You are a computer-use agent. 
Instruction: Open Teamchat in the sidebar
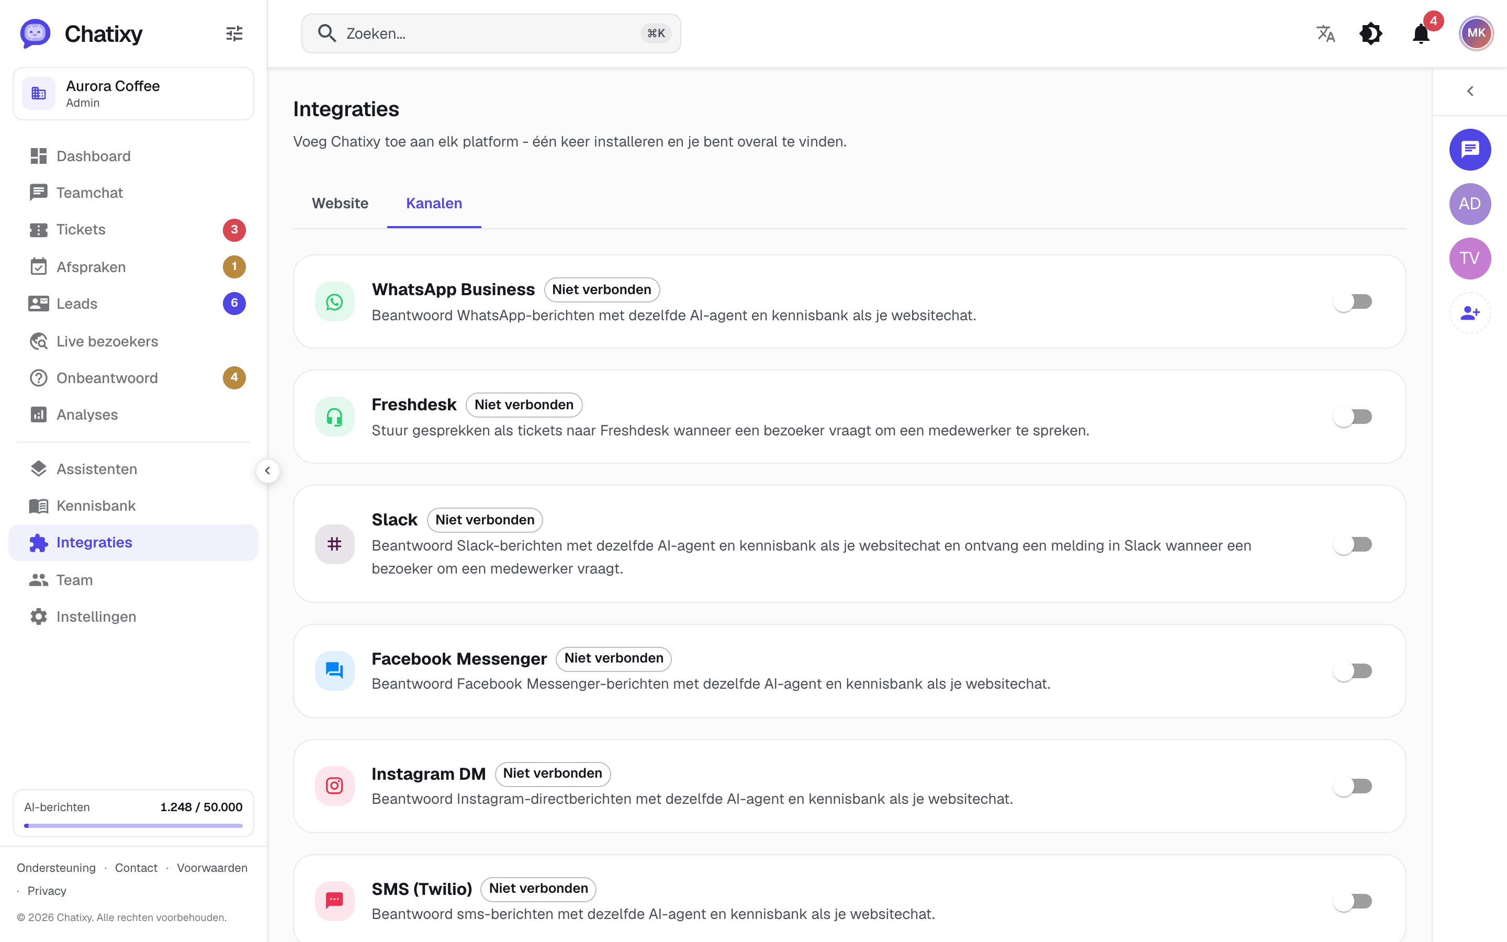coord(133,193)
